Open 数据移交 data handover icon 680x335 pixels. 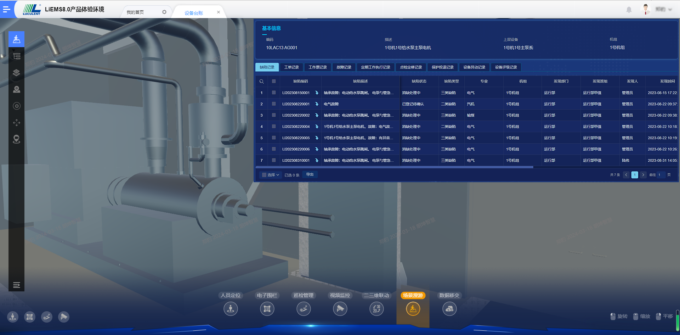449,309
